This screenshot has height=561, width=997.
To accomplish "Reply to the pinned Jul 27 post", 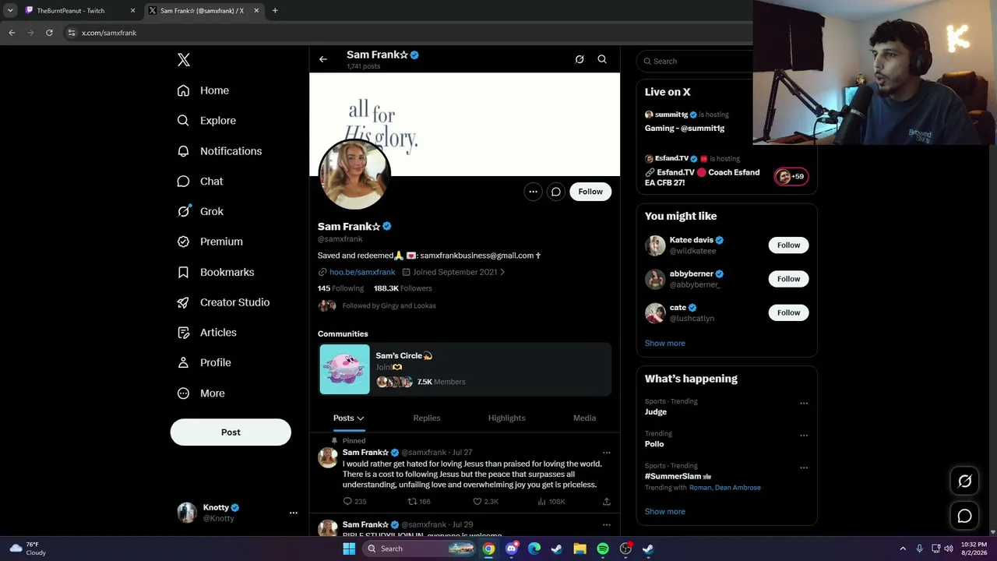I will [x=354, y=502].
